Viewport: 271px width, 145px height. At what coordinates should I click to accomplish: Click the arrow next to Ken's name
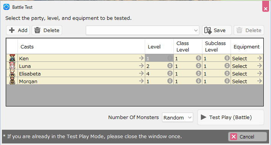141,58
